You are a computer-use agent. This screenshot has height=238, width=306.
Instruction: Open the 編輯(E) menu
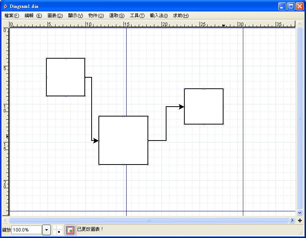click(33, 16)
